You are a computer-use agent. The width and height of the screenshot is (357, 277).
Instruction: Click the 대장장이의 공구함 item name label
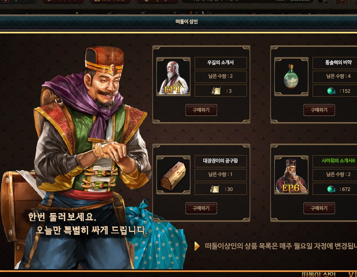click(221, 161)
